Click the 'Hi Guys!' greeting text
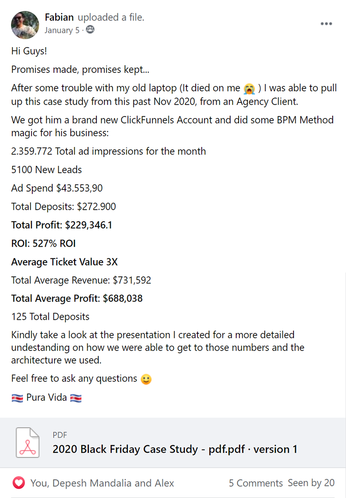The width and height of the screenshot is (346, 498). coord(29,51)
